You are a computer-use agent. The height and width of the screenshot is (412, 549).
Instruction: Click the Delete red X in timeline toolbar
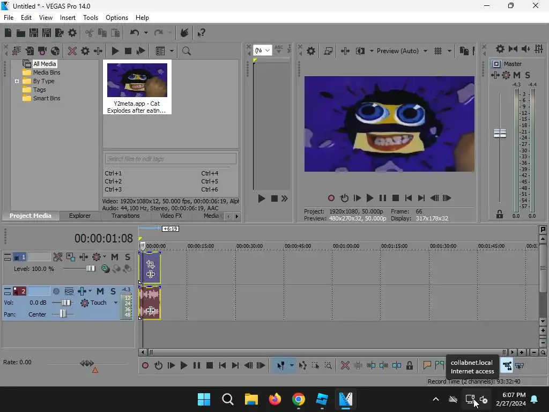point(345,366)
